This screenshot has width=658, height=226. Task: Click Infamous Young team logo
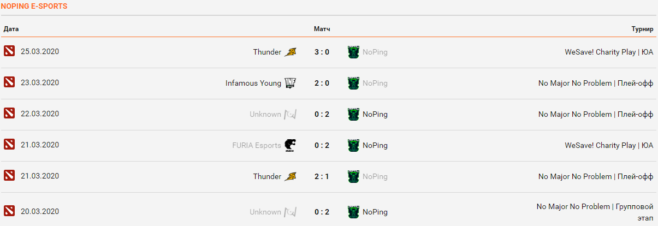(291, 83)
